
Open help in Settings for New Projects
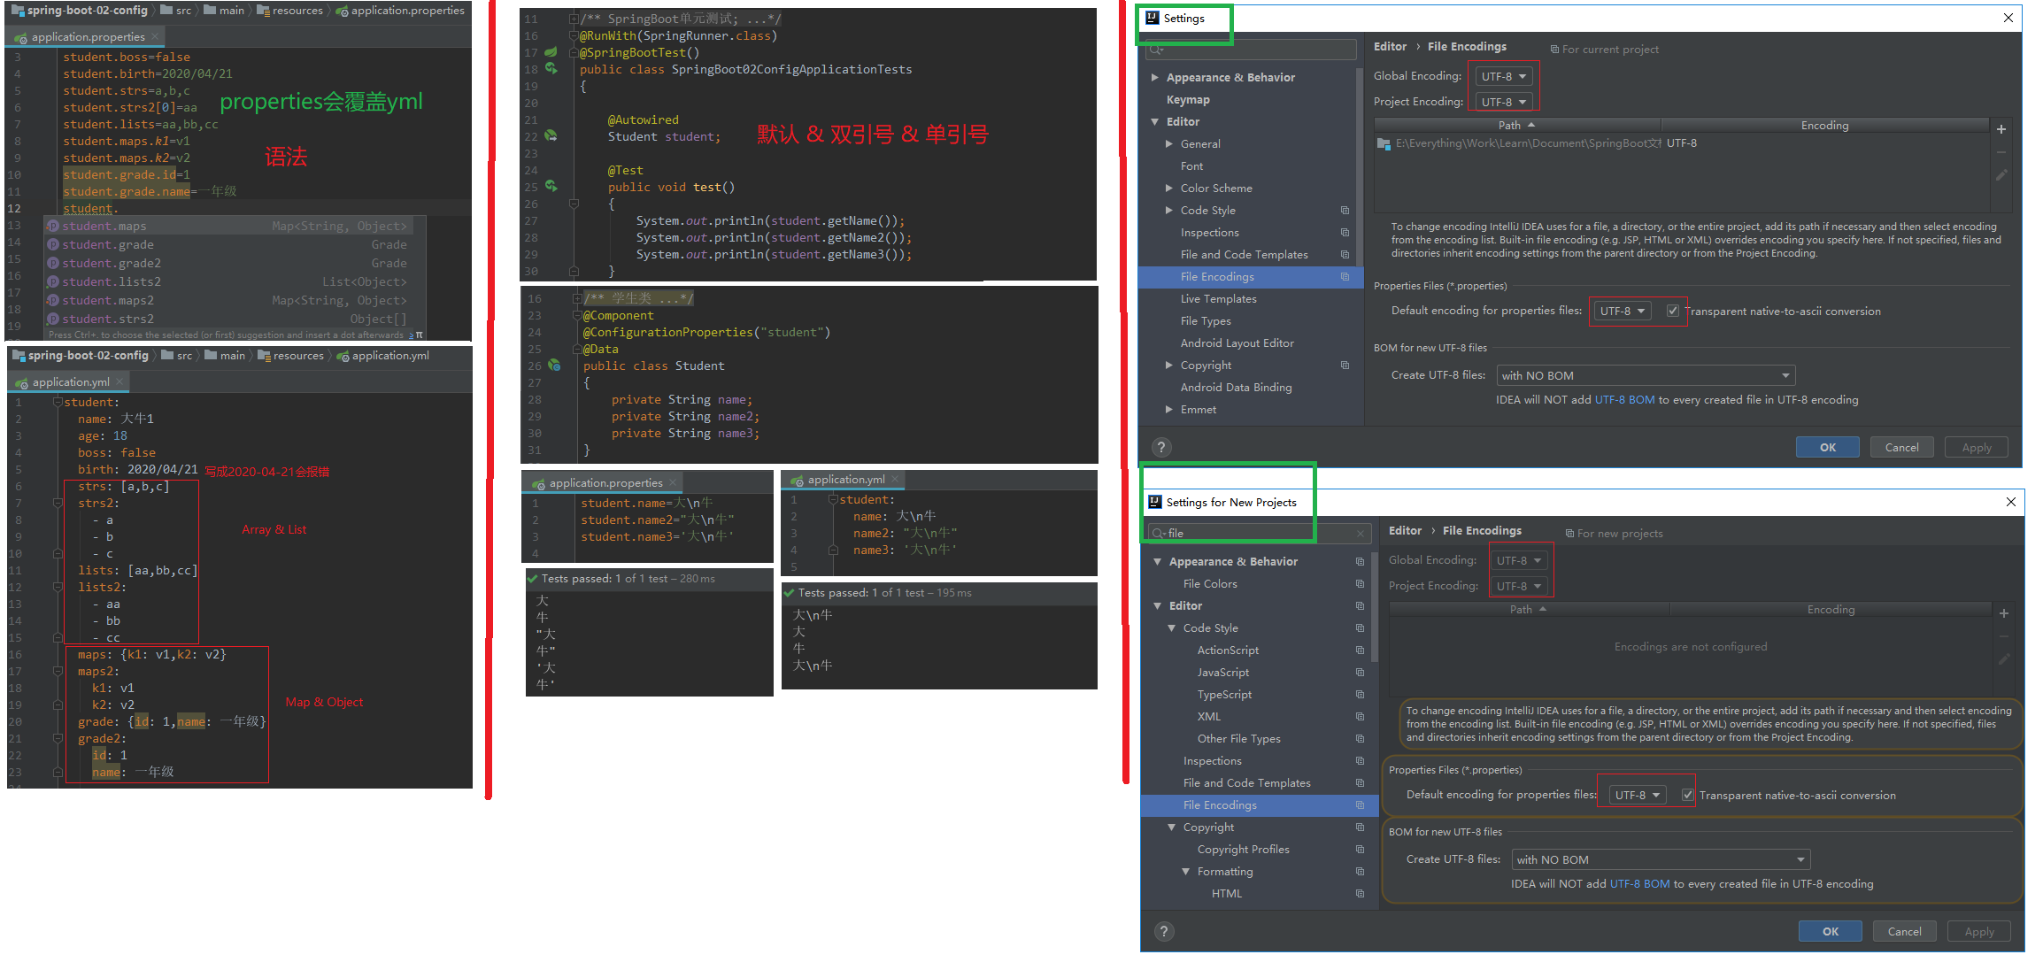[x=1164, y=931]
